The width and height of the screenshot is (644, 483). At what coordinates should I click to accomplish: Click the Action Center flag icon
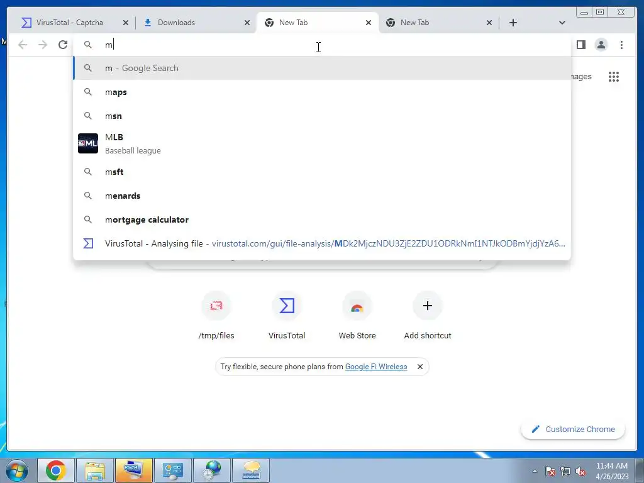(550, 471)
